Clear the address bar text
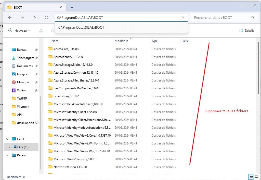This screenshot has width=261, height=180. point(183,18)
